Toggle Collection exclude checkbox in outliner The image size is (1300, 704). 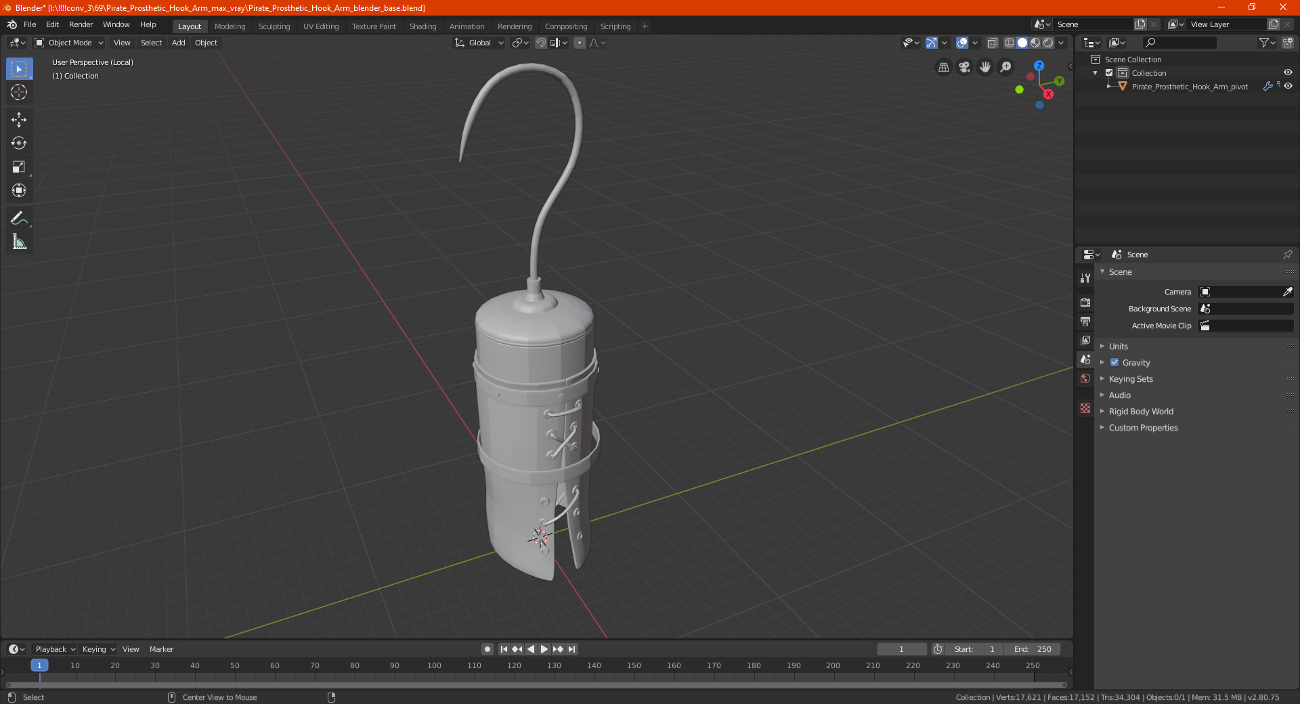(1109, 73)
